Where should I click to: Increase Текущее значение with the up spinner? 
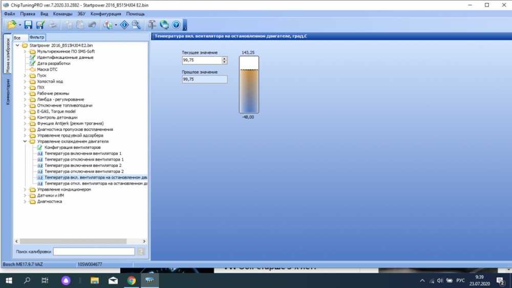(224, 58)
